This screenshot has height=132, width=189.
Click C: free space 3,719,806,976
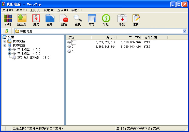(131, 42)
